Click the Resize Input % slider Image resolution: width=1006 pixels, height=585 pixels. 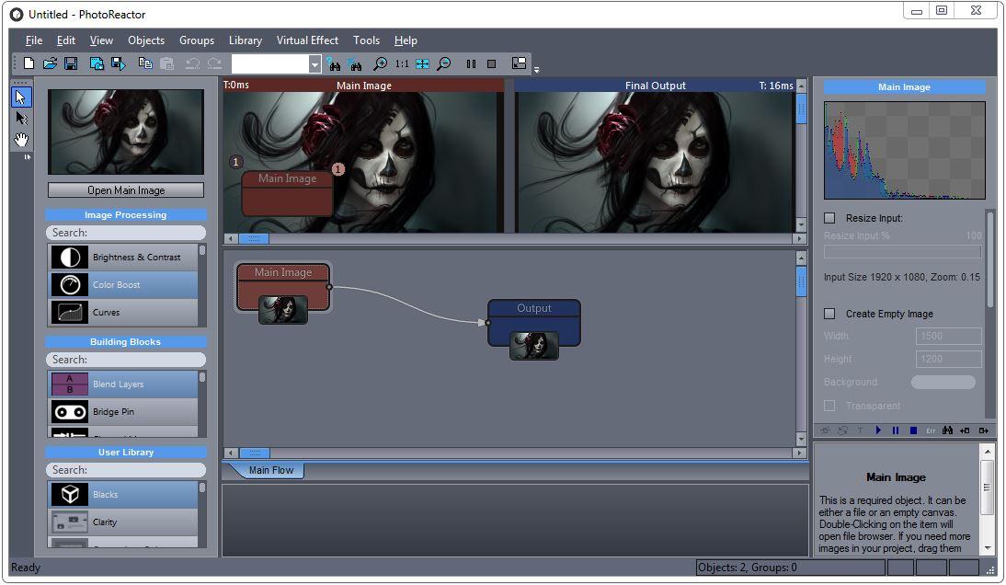point(902,252)
